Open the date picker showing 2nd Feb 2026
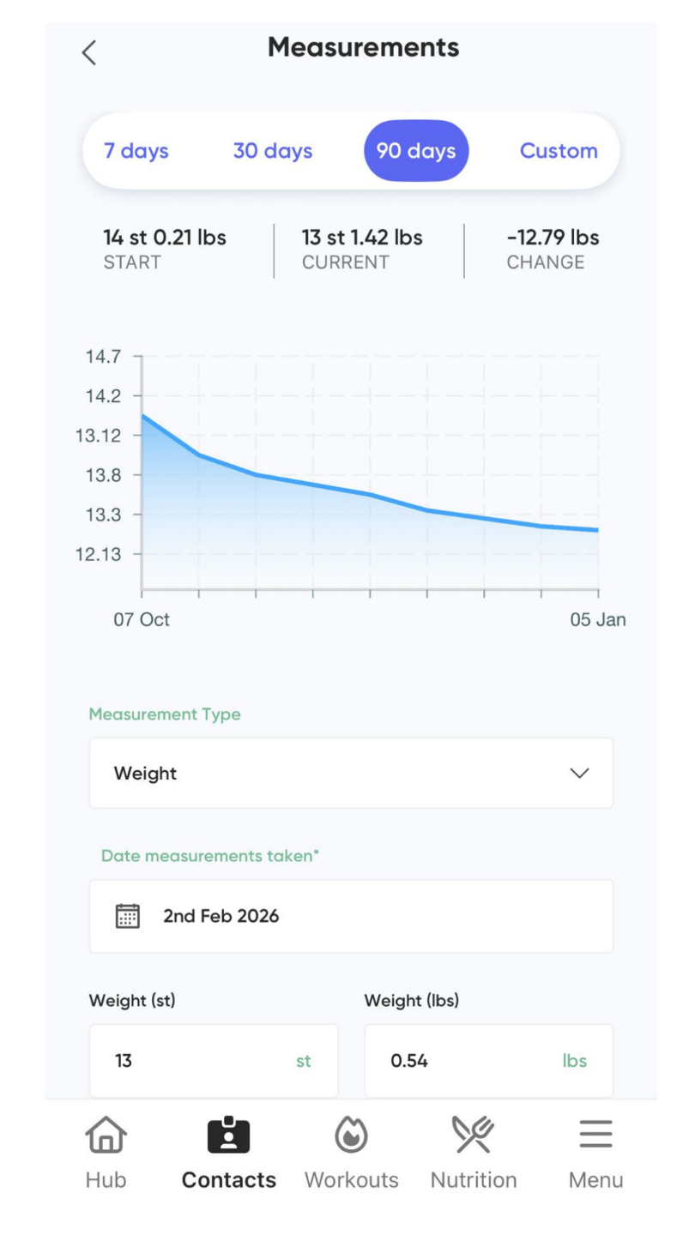695x1235 pixels. [x=351, y=916]
